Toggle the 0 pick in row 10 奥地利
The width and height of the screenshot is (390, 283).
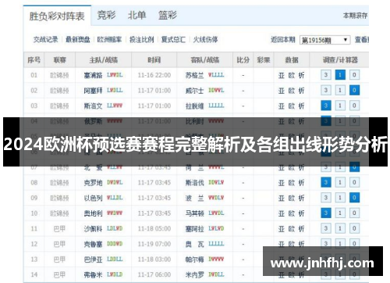pos(354,213)
